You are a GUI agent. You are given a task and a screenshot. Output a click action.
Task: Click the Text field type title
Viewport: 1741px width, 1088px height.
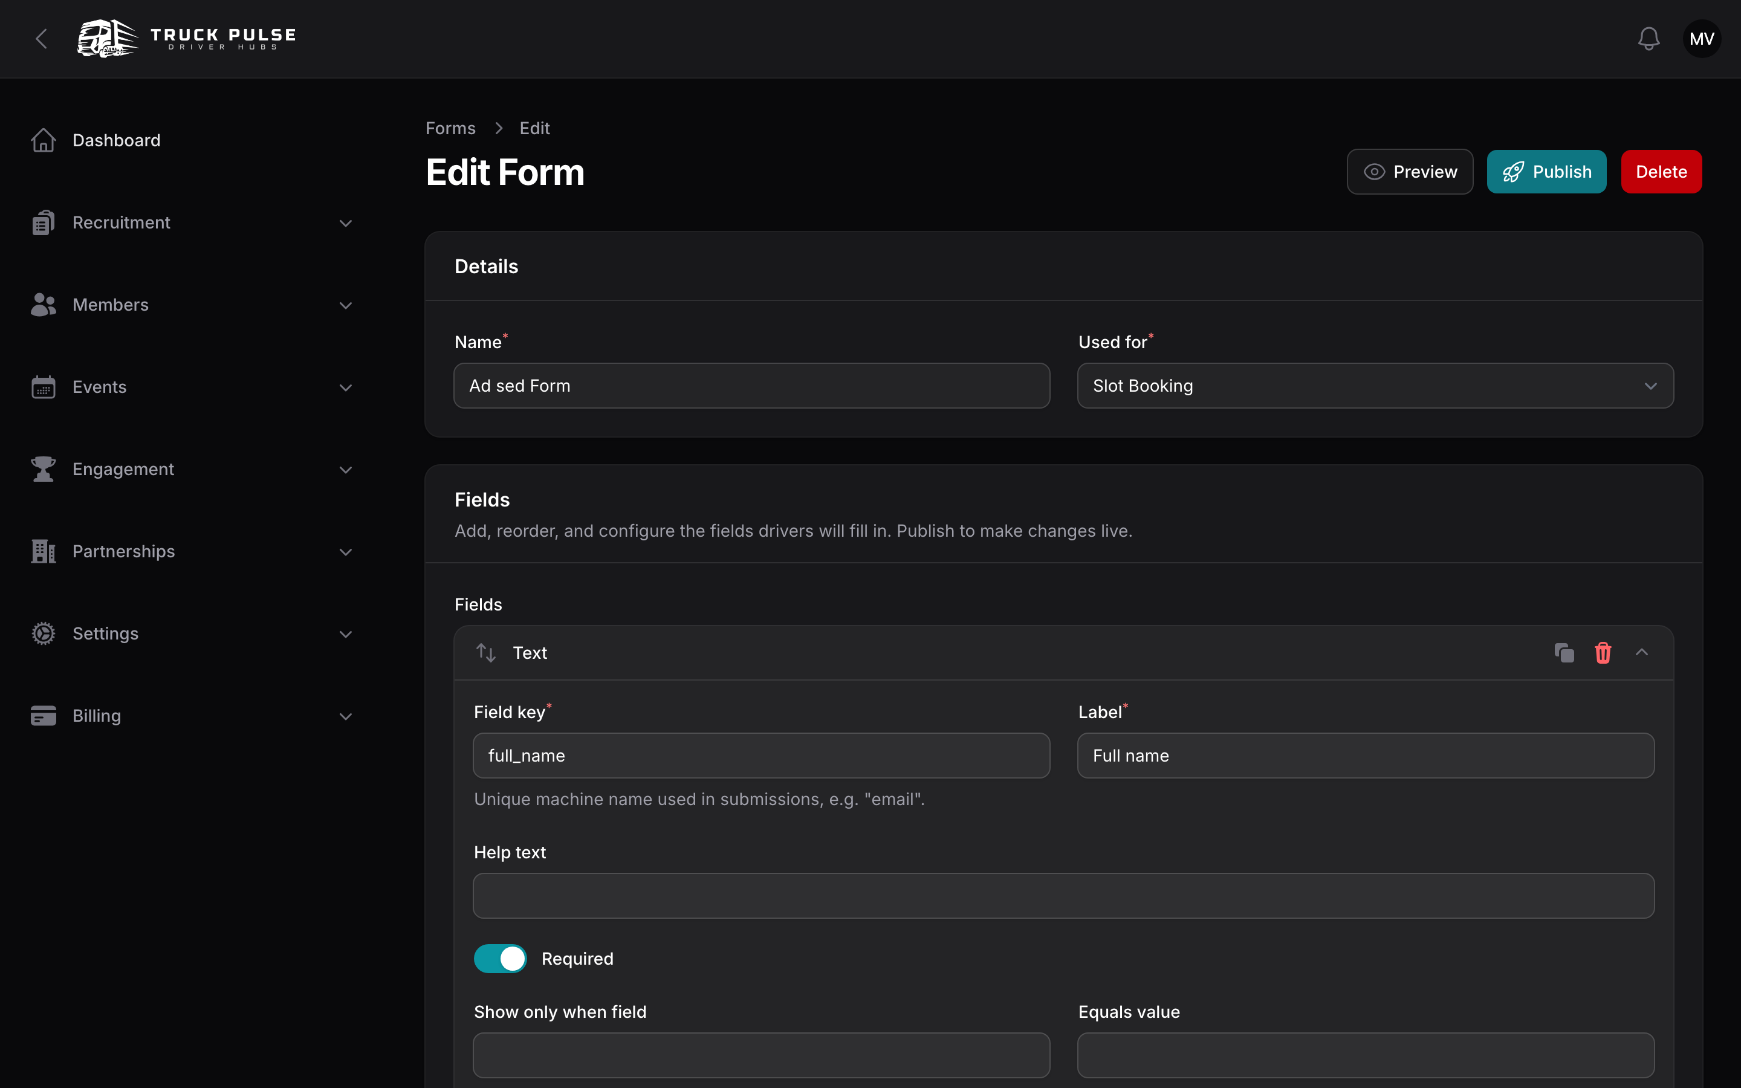[530, 653]
